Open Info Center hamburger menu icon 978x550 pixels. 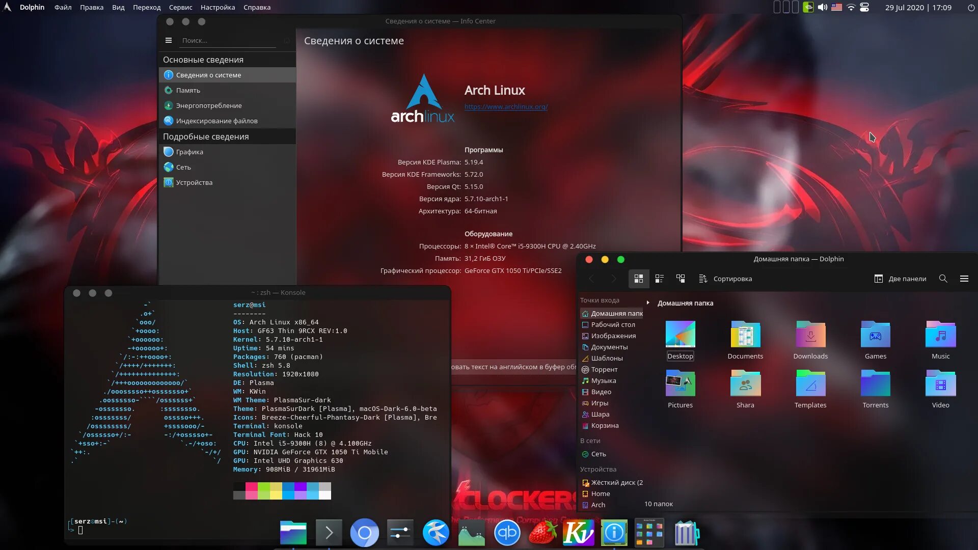point(169,40)
